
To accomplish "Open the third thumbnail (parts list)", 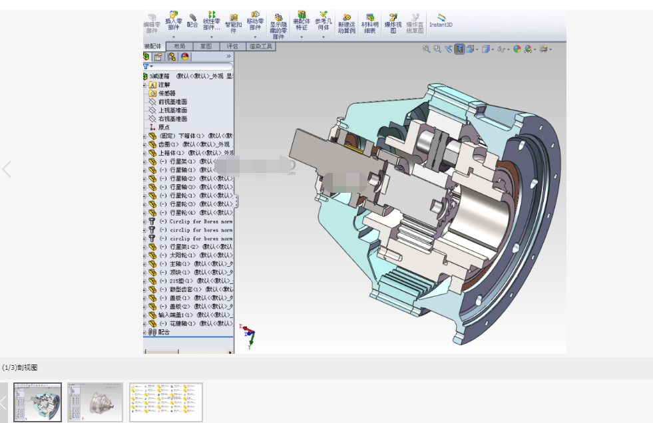I will pyautogui.click(x=166, y=402).
